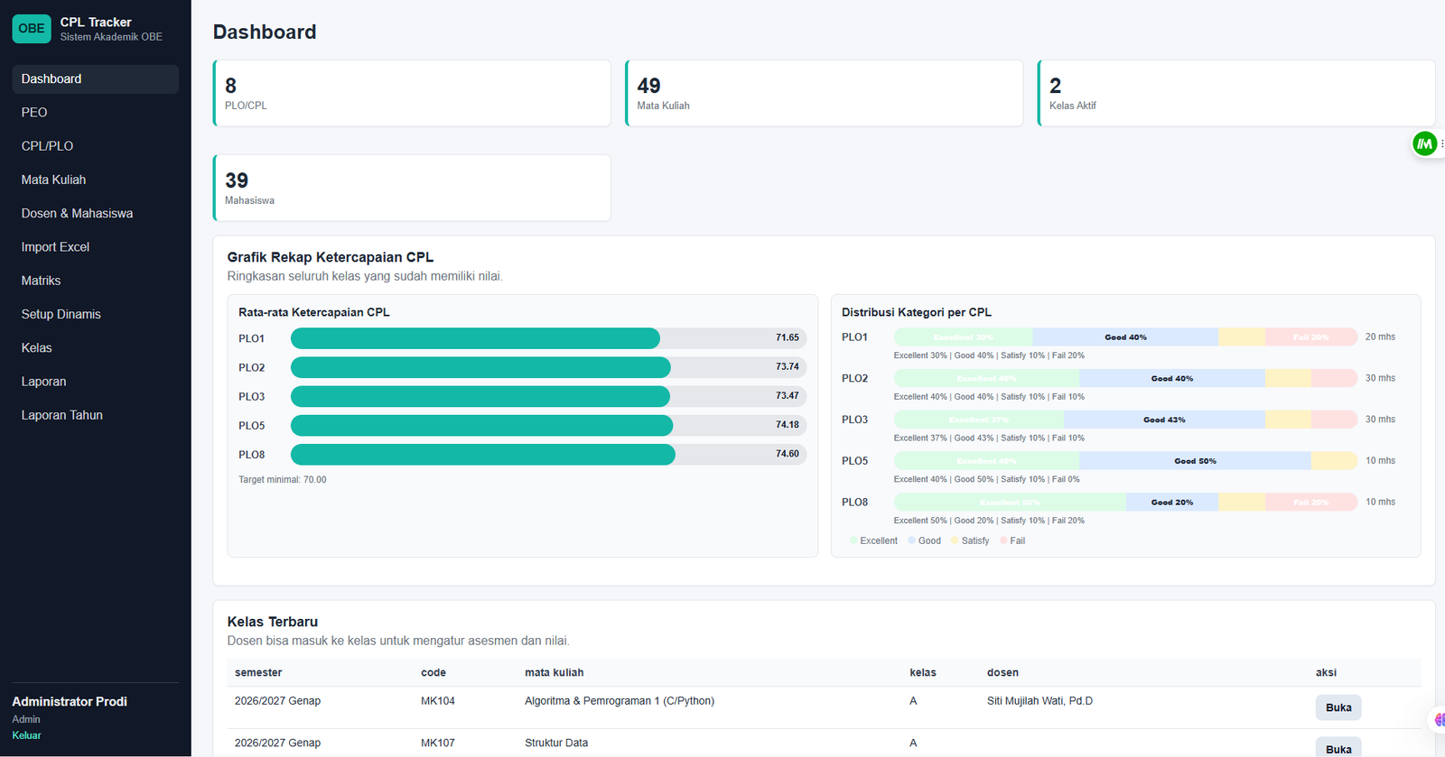Click the '20 mhs' label of PLO1
The height and width of the screenshot is (757, 1445).
1380,337
